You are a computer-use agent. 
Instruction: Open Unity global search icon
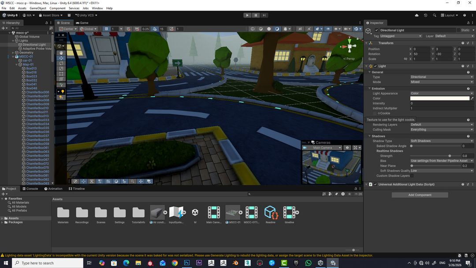[435, 15]
